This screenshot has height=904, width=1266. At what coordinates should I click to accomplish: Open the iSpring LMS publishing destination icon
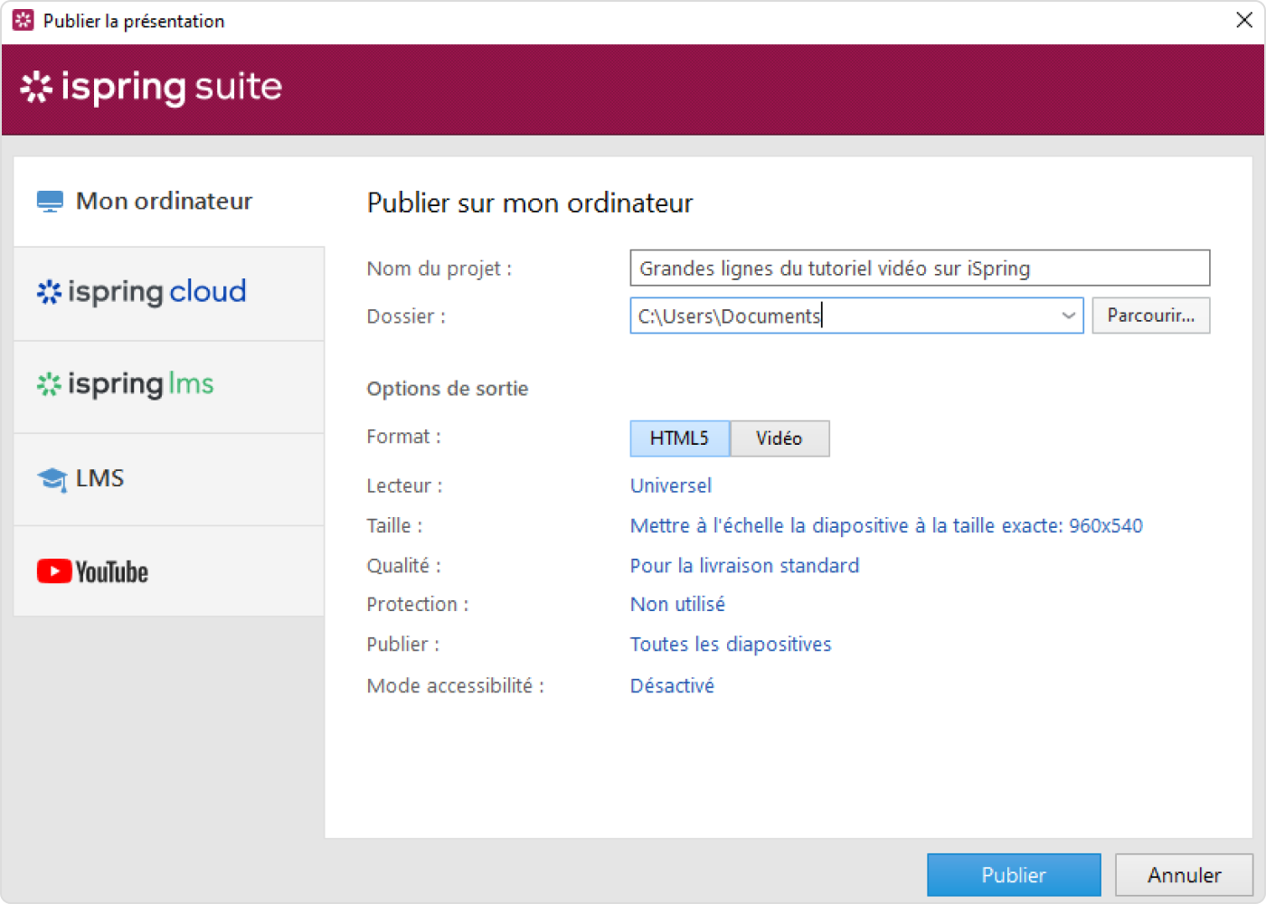click(48, 384)
